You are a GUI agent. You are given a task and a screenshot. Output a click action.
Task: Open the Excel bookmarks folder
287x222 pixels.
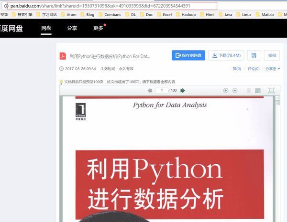click(x=165, y=15)
